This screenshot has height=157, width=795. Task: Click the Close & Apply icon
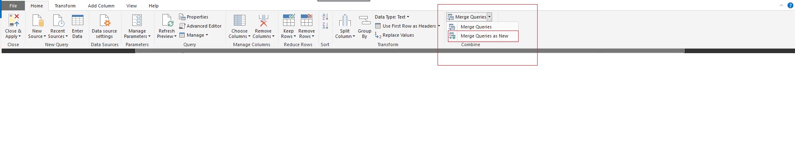click(14, 20)
